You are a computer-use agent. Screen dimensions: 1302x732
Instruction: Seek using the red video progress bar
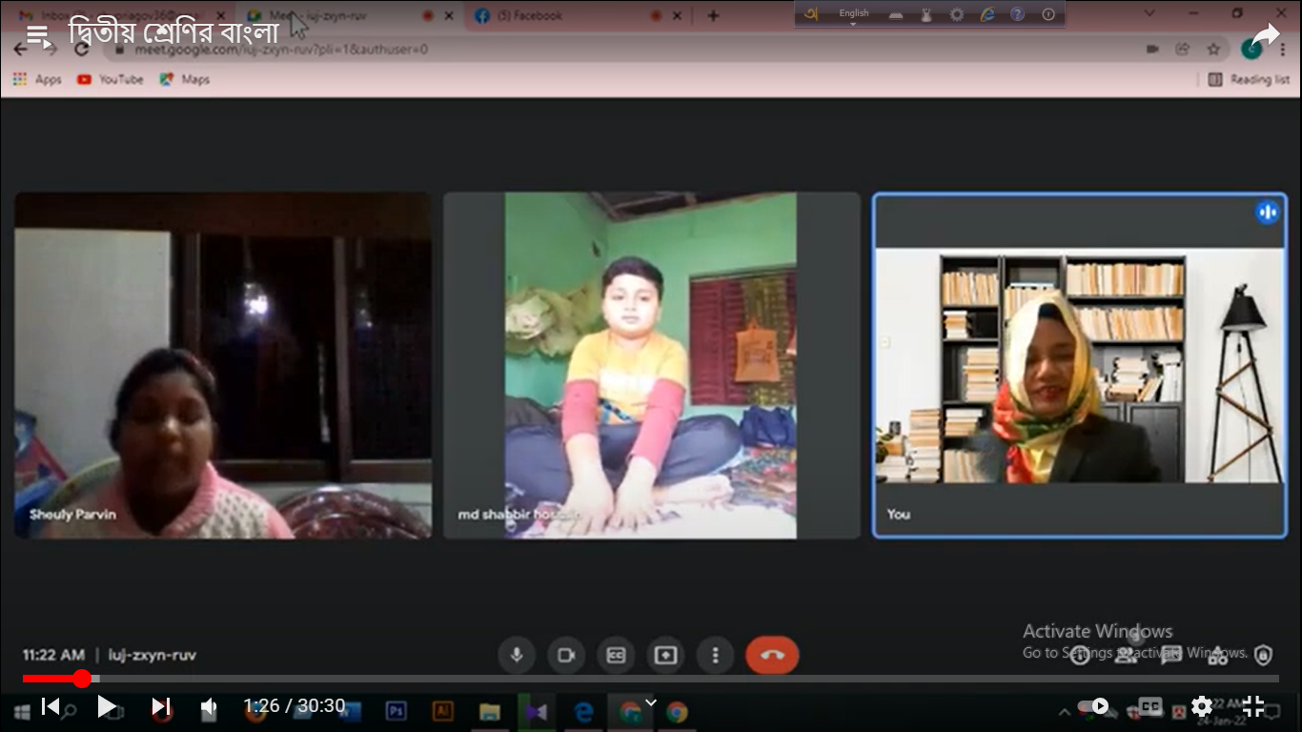pos(651,679)
